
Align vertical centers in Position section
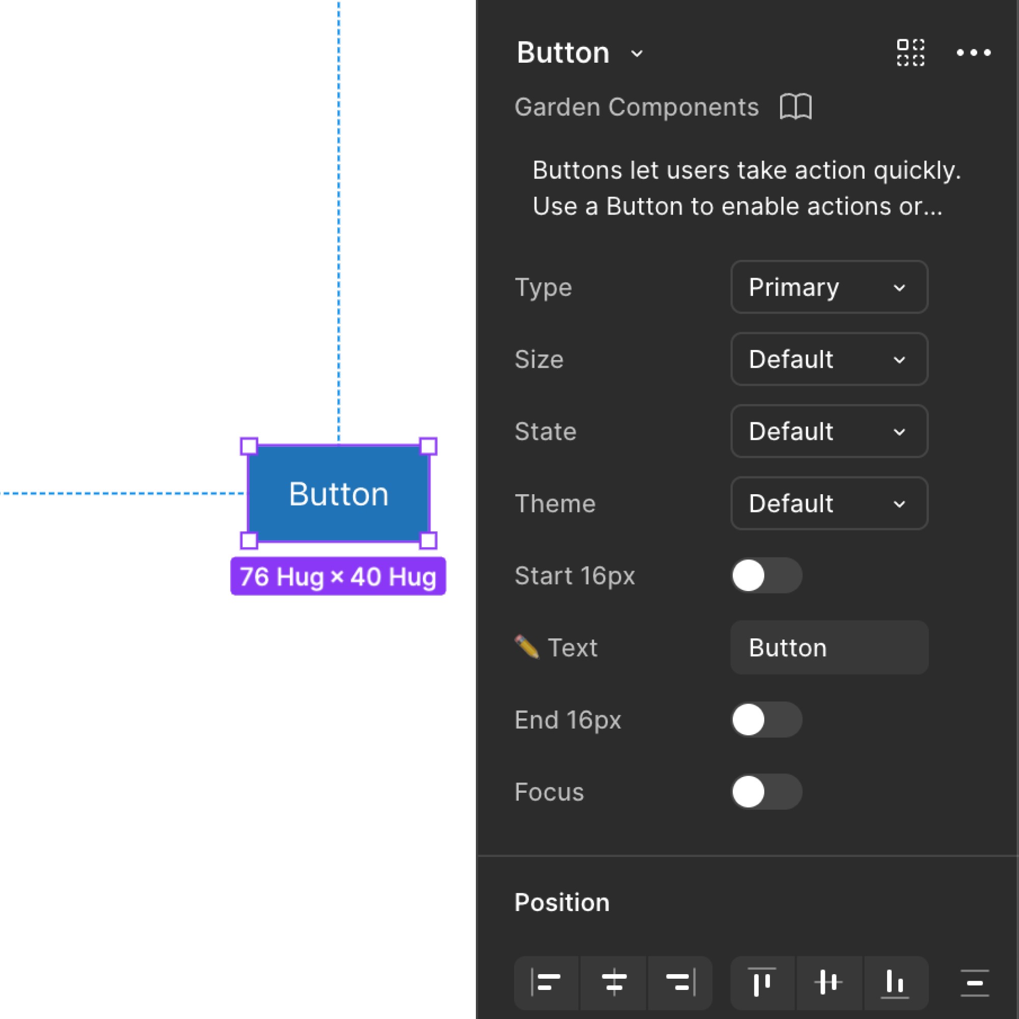828,983
